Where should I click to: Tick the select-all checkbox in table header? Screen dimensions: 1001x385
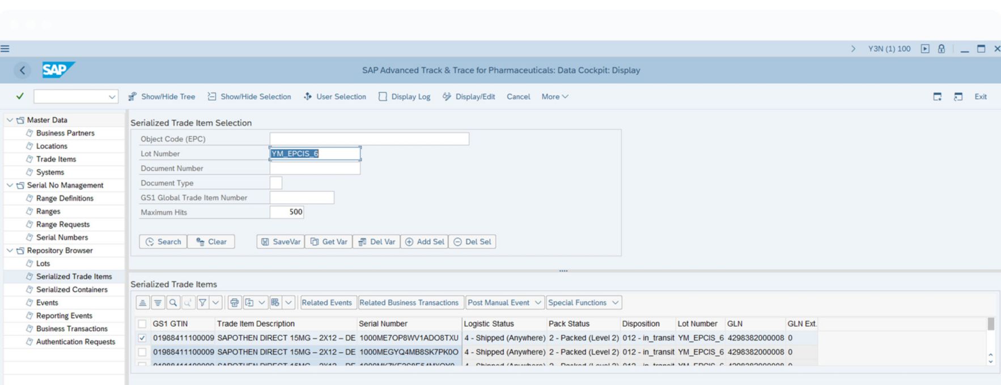pyautogui.click(x=142, y=324)
